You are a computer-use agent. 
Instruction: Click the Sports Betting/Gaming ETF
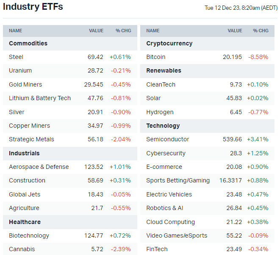click(x=178, y=180)
